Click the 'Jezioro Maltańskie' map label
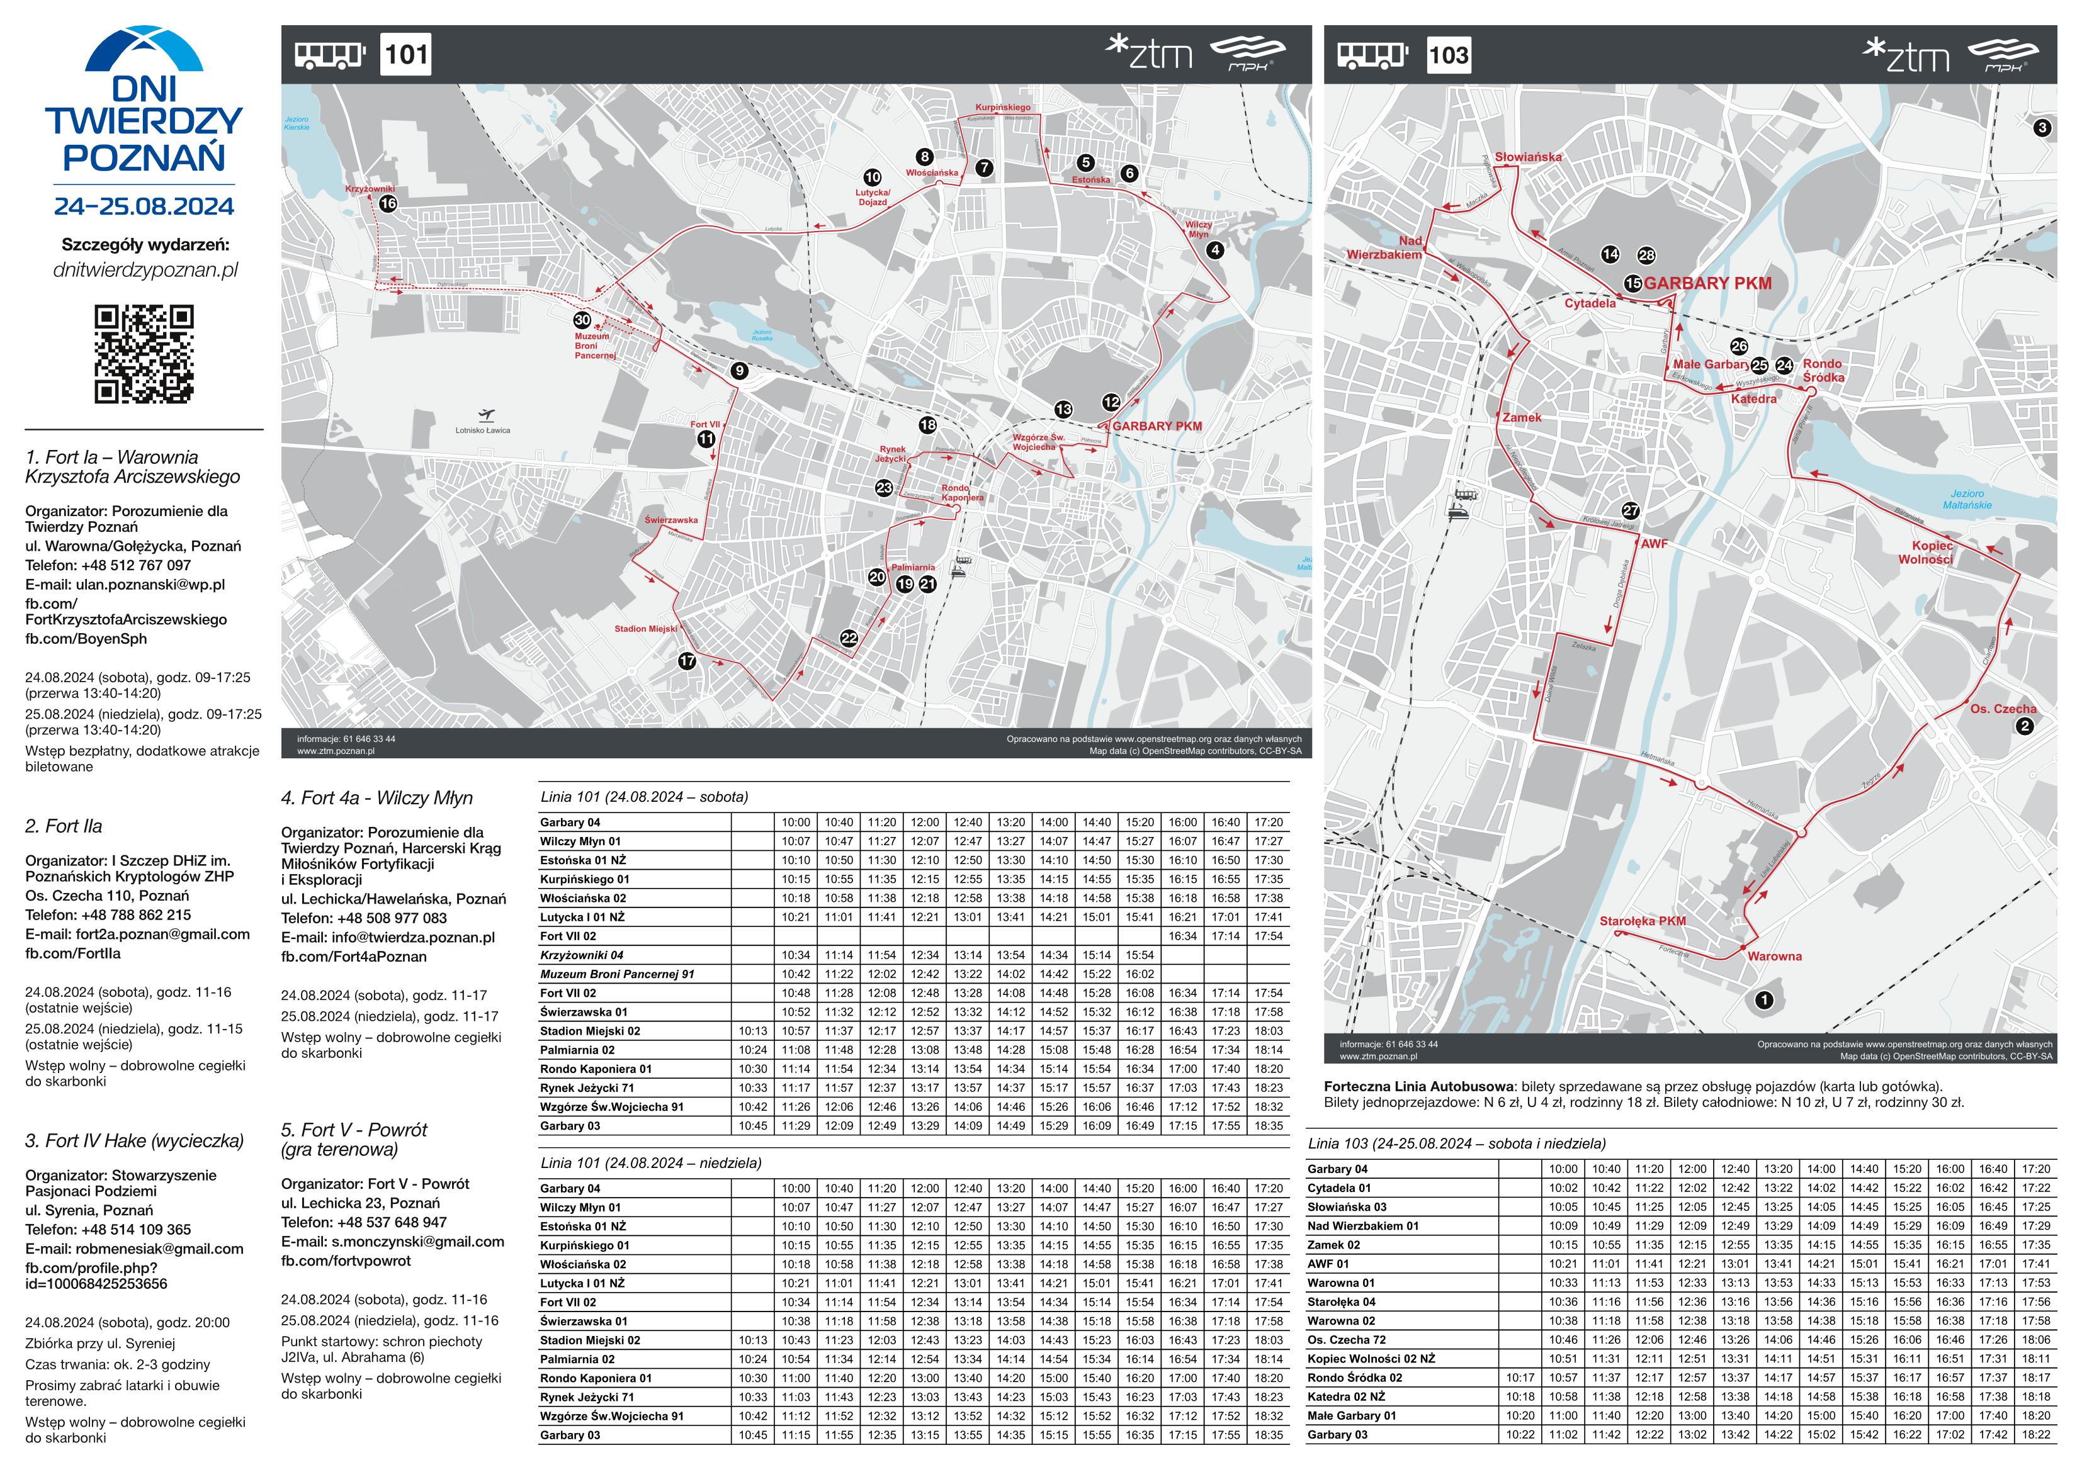 (x=1967, y=500)
